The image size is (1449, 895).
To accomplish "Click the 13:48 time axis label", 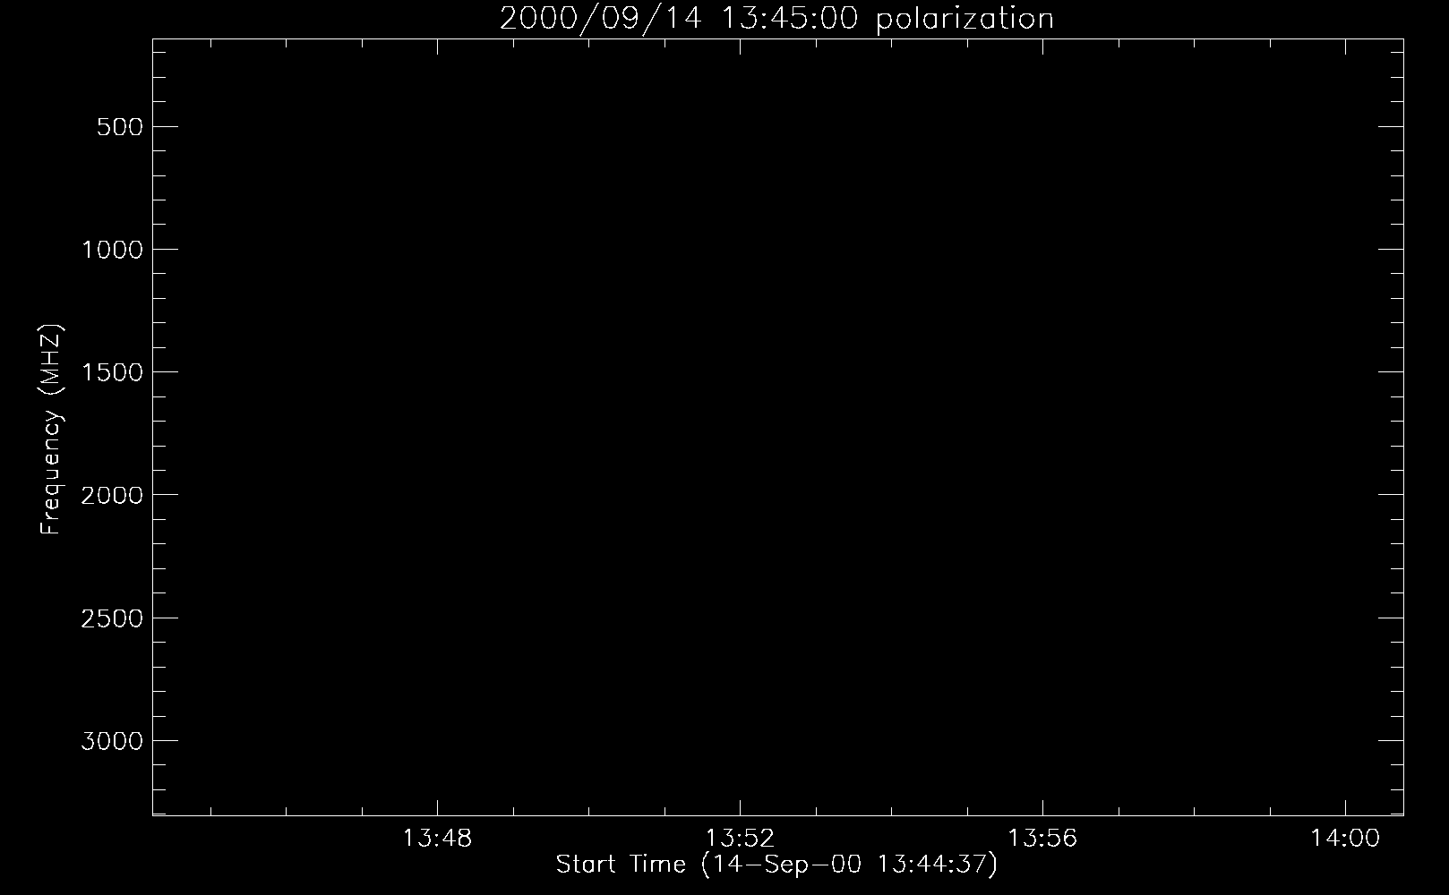I will click(437, 839).
